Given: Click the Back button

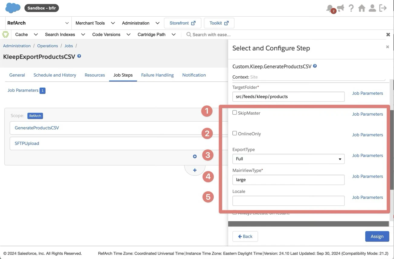Looking at the screenshot, I should pos(245,236).
